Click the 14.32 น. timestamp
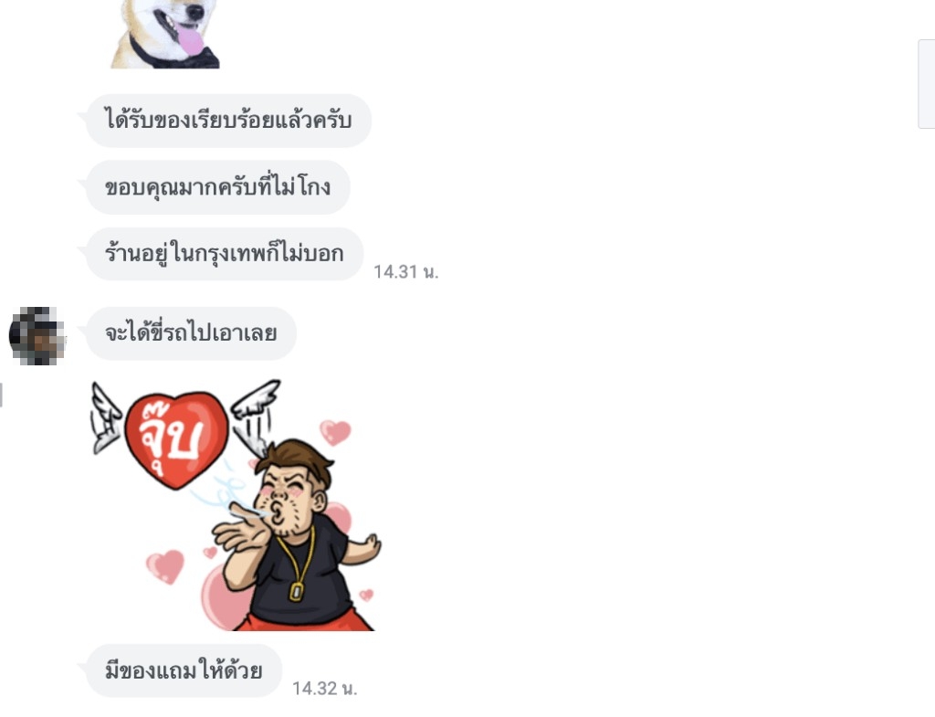The height and width of the screenshot is (717, 935). pyautogui.click(x=324, y=689)
